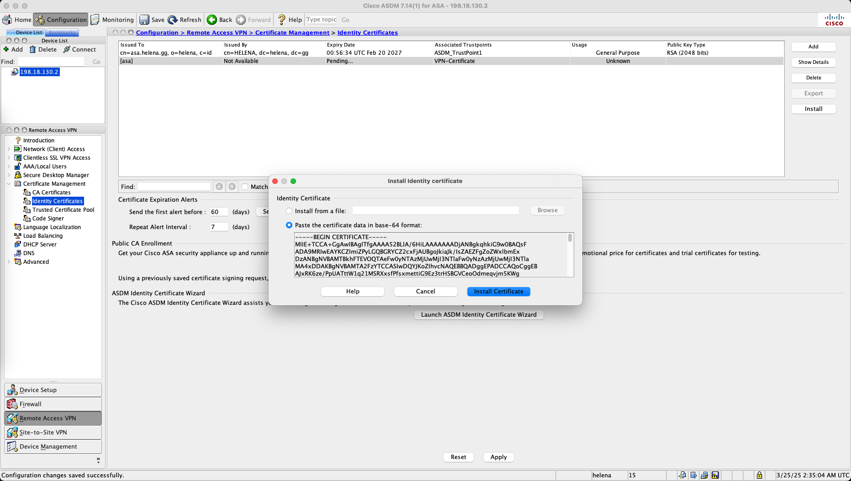Click the Save disk icon
851x481 pixels.
144,20
